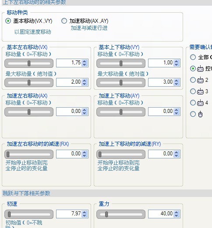
Task: Click the gamepad 3 icon
Action: pyautogui.click(x=200, y=91)
